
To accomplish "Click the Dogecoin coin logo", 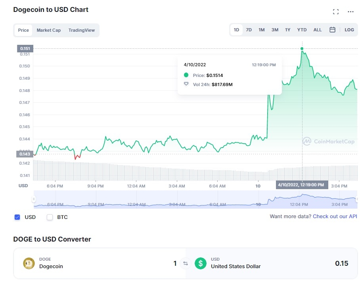I will 29,263.
